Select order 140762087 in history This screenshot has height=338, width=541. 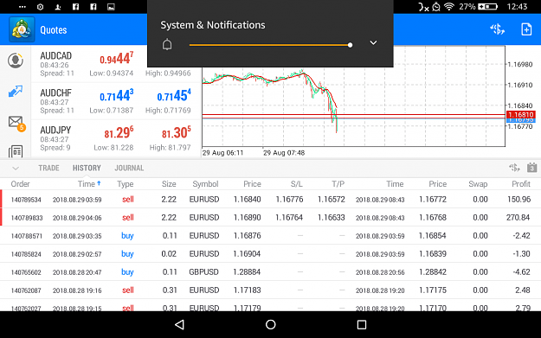click(270, 290)
